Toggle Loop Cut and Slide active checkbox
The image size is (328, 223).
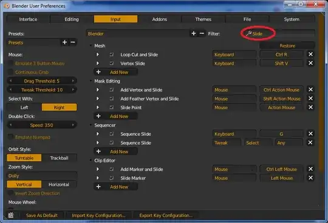pos(112,55)
